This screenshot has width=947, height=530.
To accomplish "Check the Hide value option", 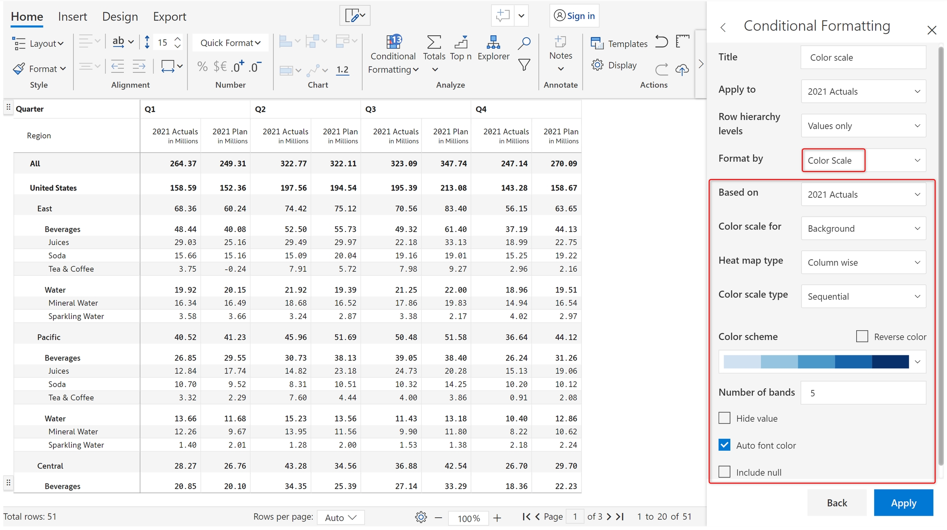I will (724, 418).
